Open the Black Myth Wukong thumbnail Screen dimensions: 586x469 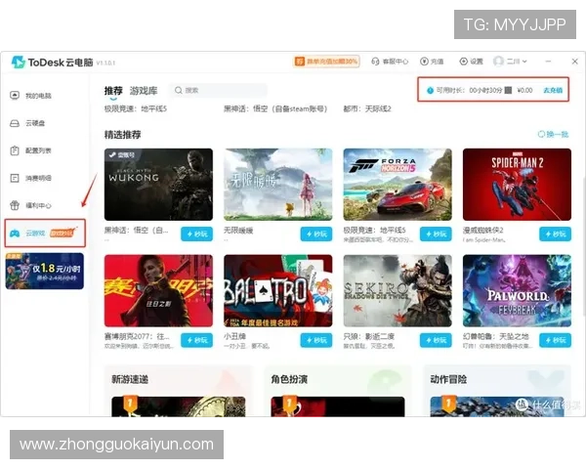click(158, 185)
